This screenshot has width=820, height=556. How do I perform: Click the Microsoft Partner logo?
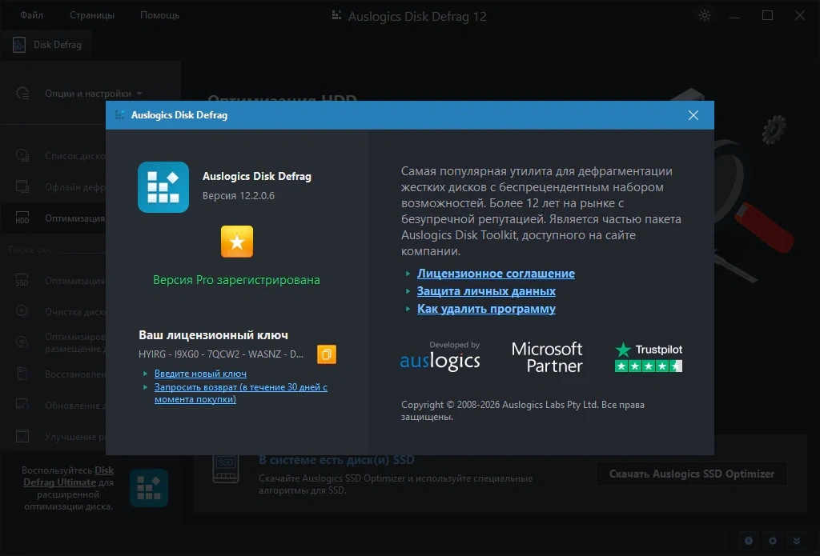547,357
